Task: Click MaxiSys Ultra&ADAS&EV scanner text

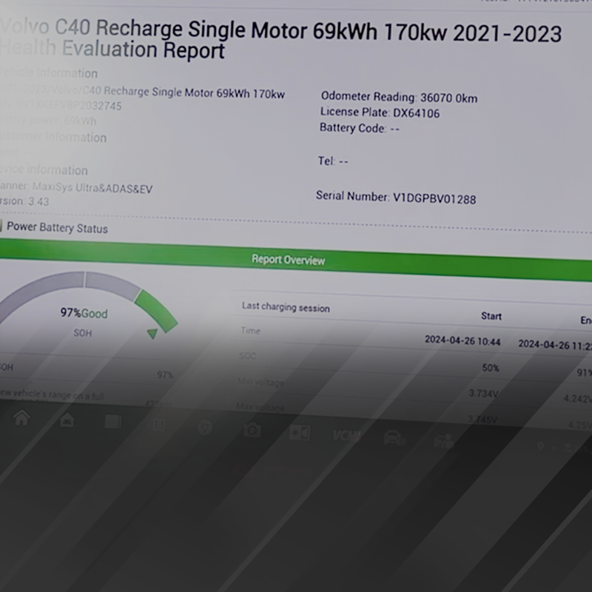Action: (92, 188)
